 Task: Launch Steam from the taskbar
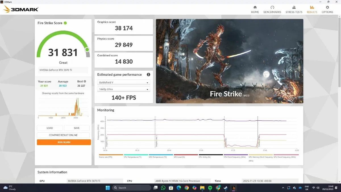(x=225, y=188)
